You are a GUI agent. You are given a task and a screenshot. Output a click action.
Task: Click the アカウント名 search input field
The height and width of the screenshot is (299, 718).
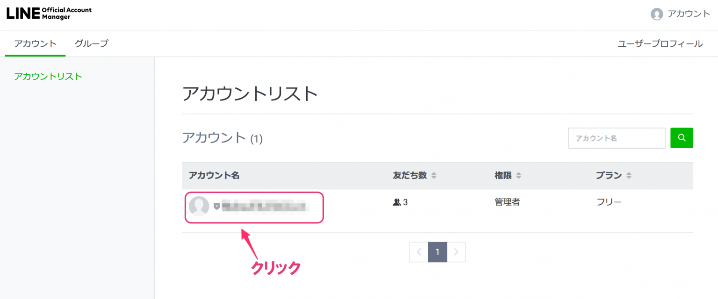[617, 138]
